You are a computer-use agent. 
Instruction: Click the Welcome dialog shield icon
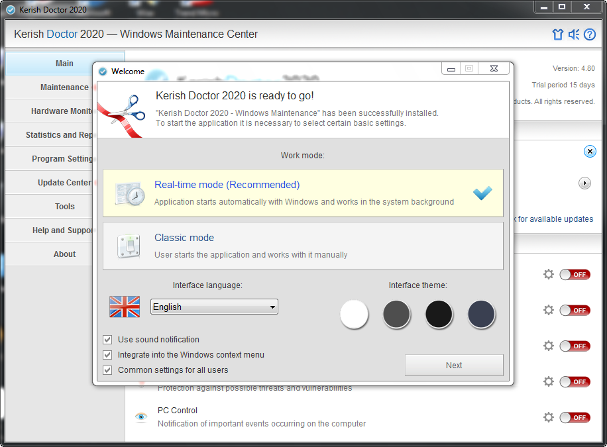pyautogui.click(x=103, y=72)
